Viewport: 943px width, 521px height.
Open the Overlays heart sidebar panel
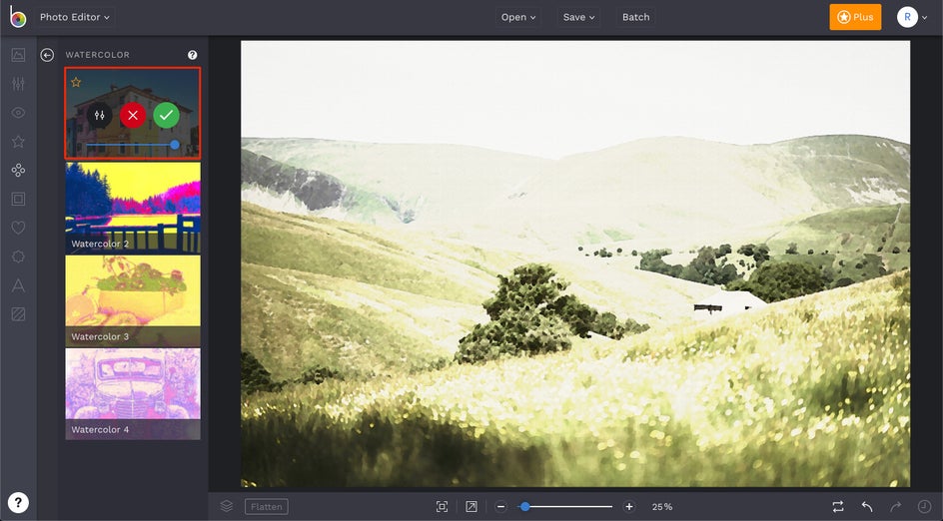[x=18, y=228]
